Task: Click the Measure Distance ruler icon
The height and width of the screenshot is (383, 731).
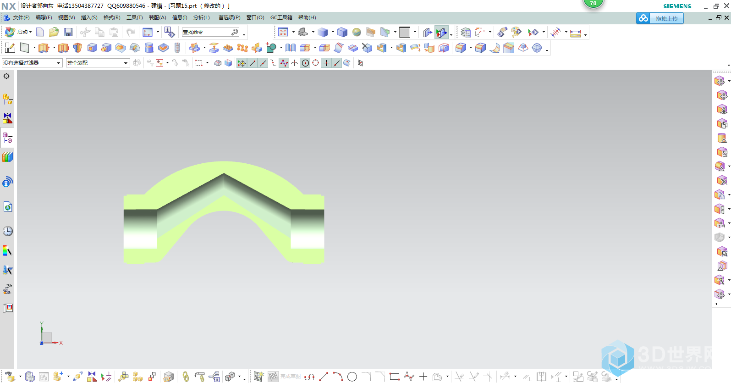Action: point(575,33)
